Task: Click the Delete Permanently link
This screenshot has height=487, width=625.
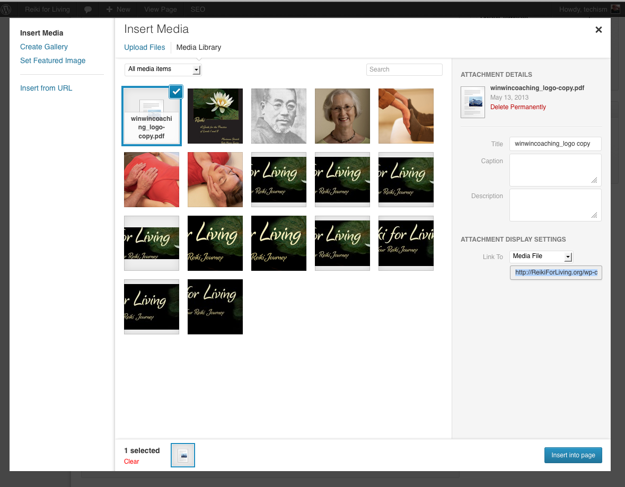Action: coord(518,107)
